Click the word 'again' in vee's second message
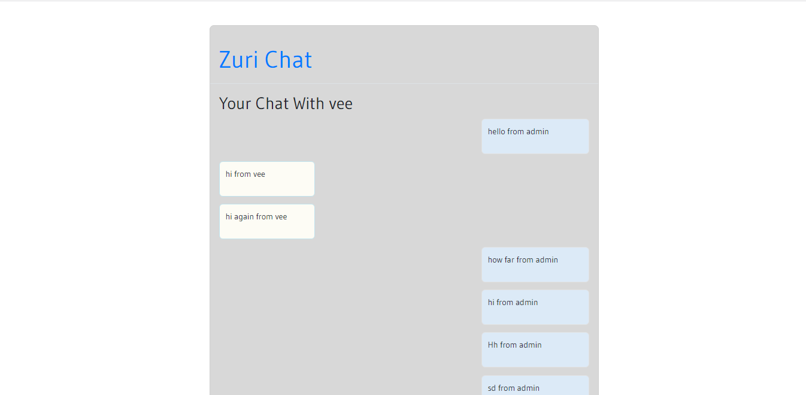Screen dimensions: 806x395 point(244,217)
